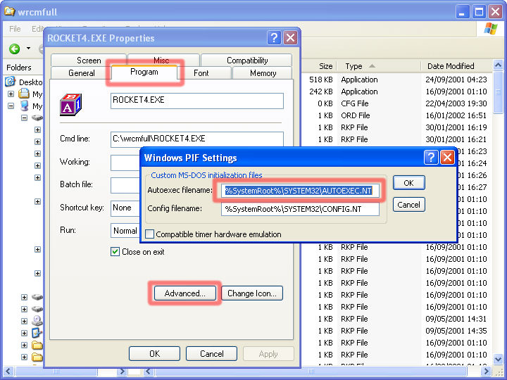This screenshot has width=507, height=380.
Task: Click the file list scroll up arrow
Action: tap(499, 65)
